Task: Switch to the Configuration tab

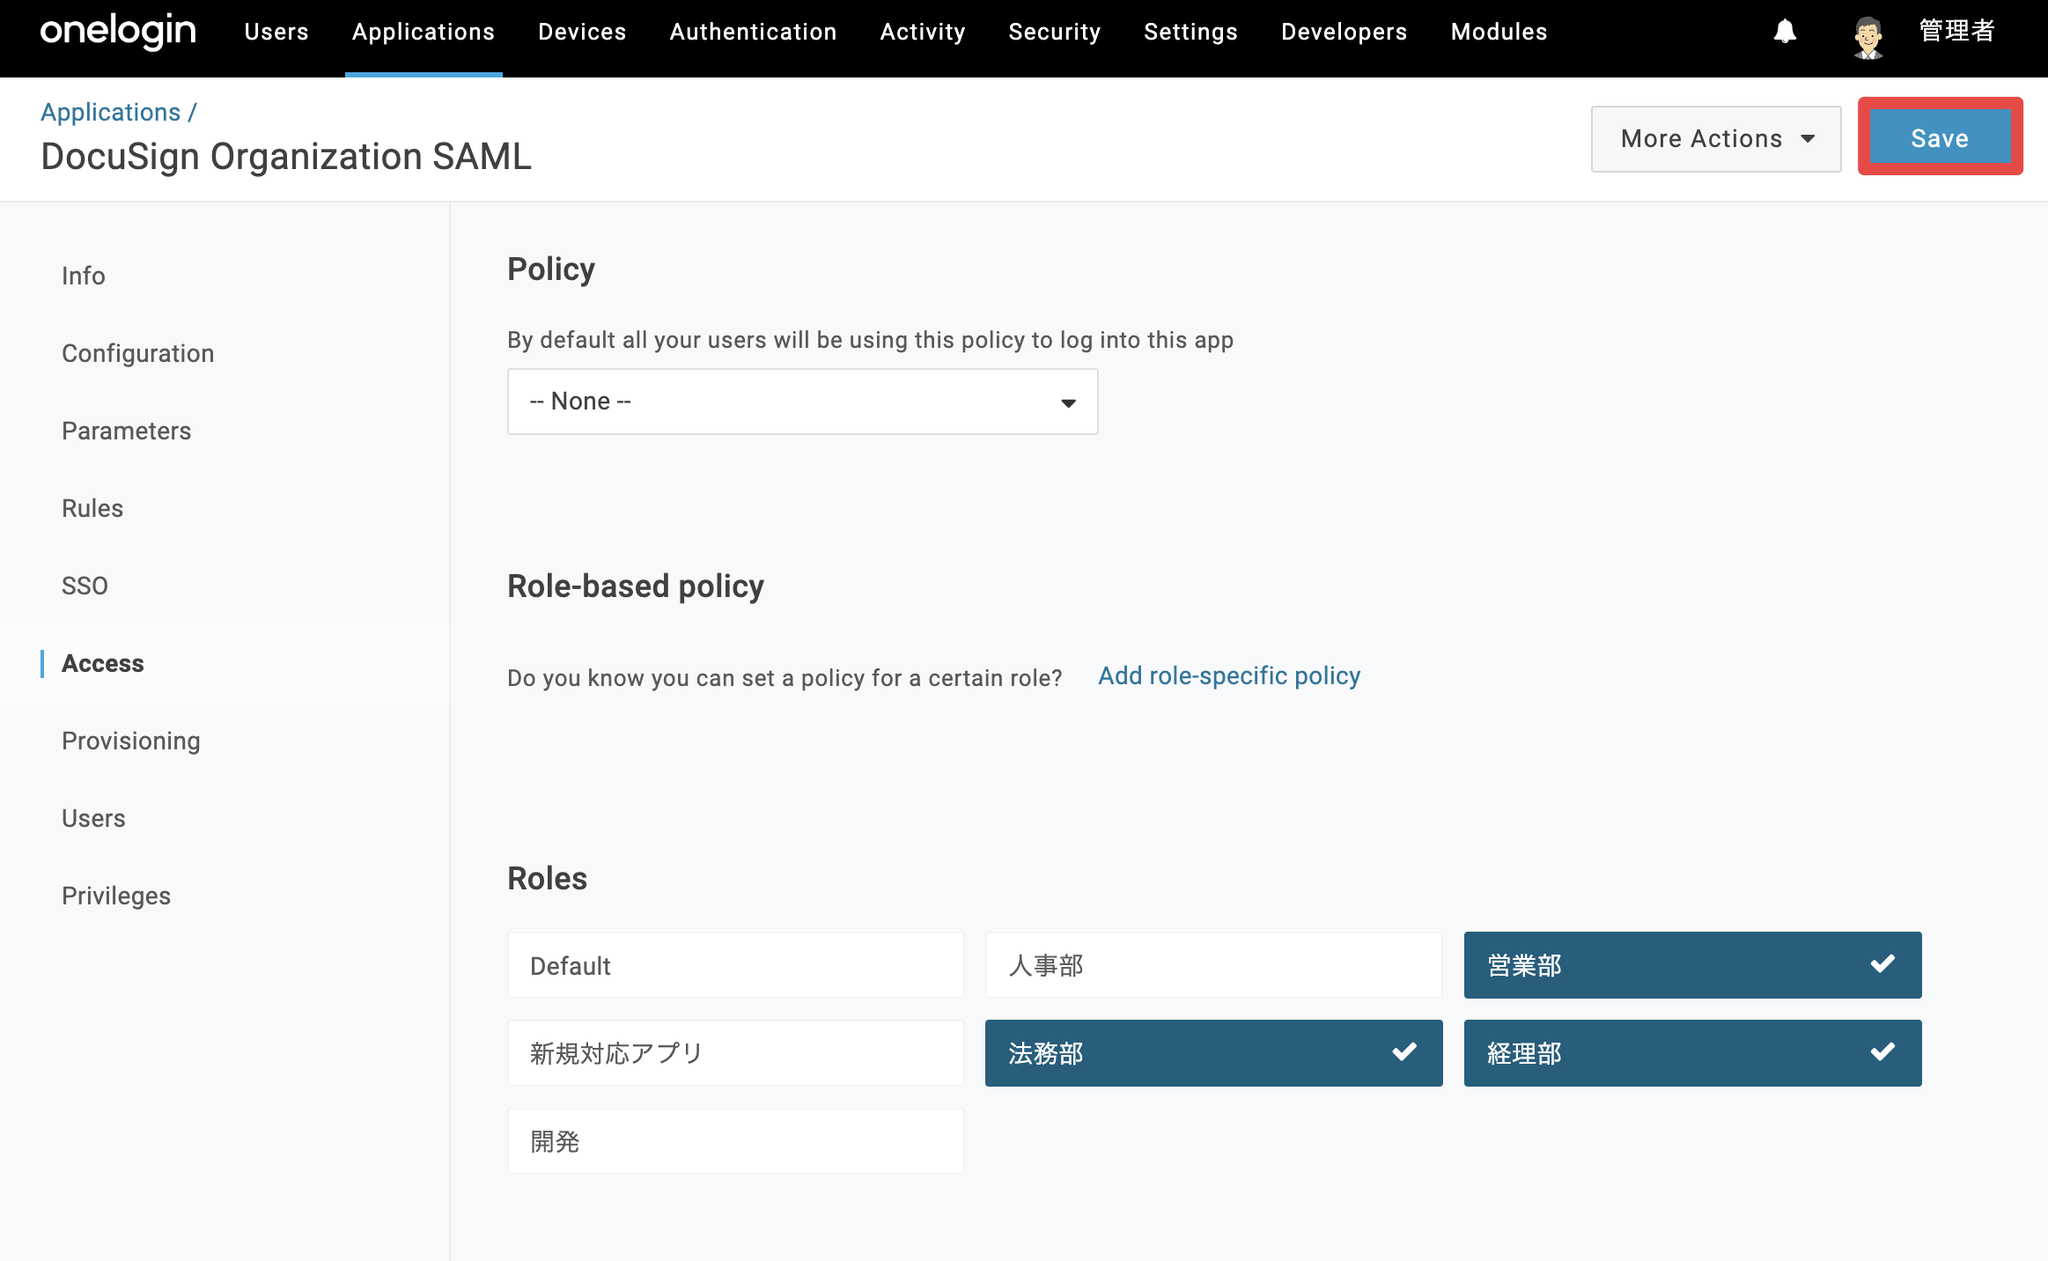Action: pyautogui.click(x=138, y=353)
